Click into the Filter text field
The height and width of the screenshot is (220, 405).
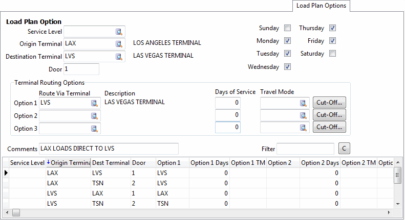click(x=305, y=149)
